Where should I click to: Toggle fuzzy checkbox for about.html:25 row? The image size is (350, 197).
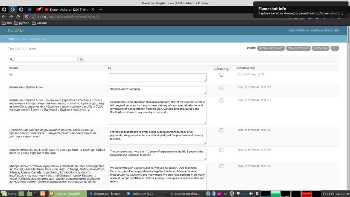221,131
